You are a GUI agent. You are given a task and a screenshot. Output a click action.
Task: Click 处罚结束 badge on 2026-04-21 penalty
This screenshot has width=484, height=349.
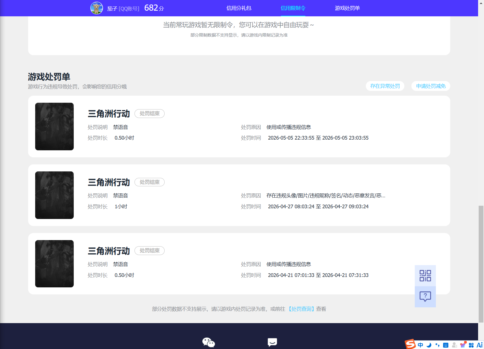click(149, 250)
